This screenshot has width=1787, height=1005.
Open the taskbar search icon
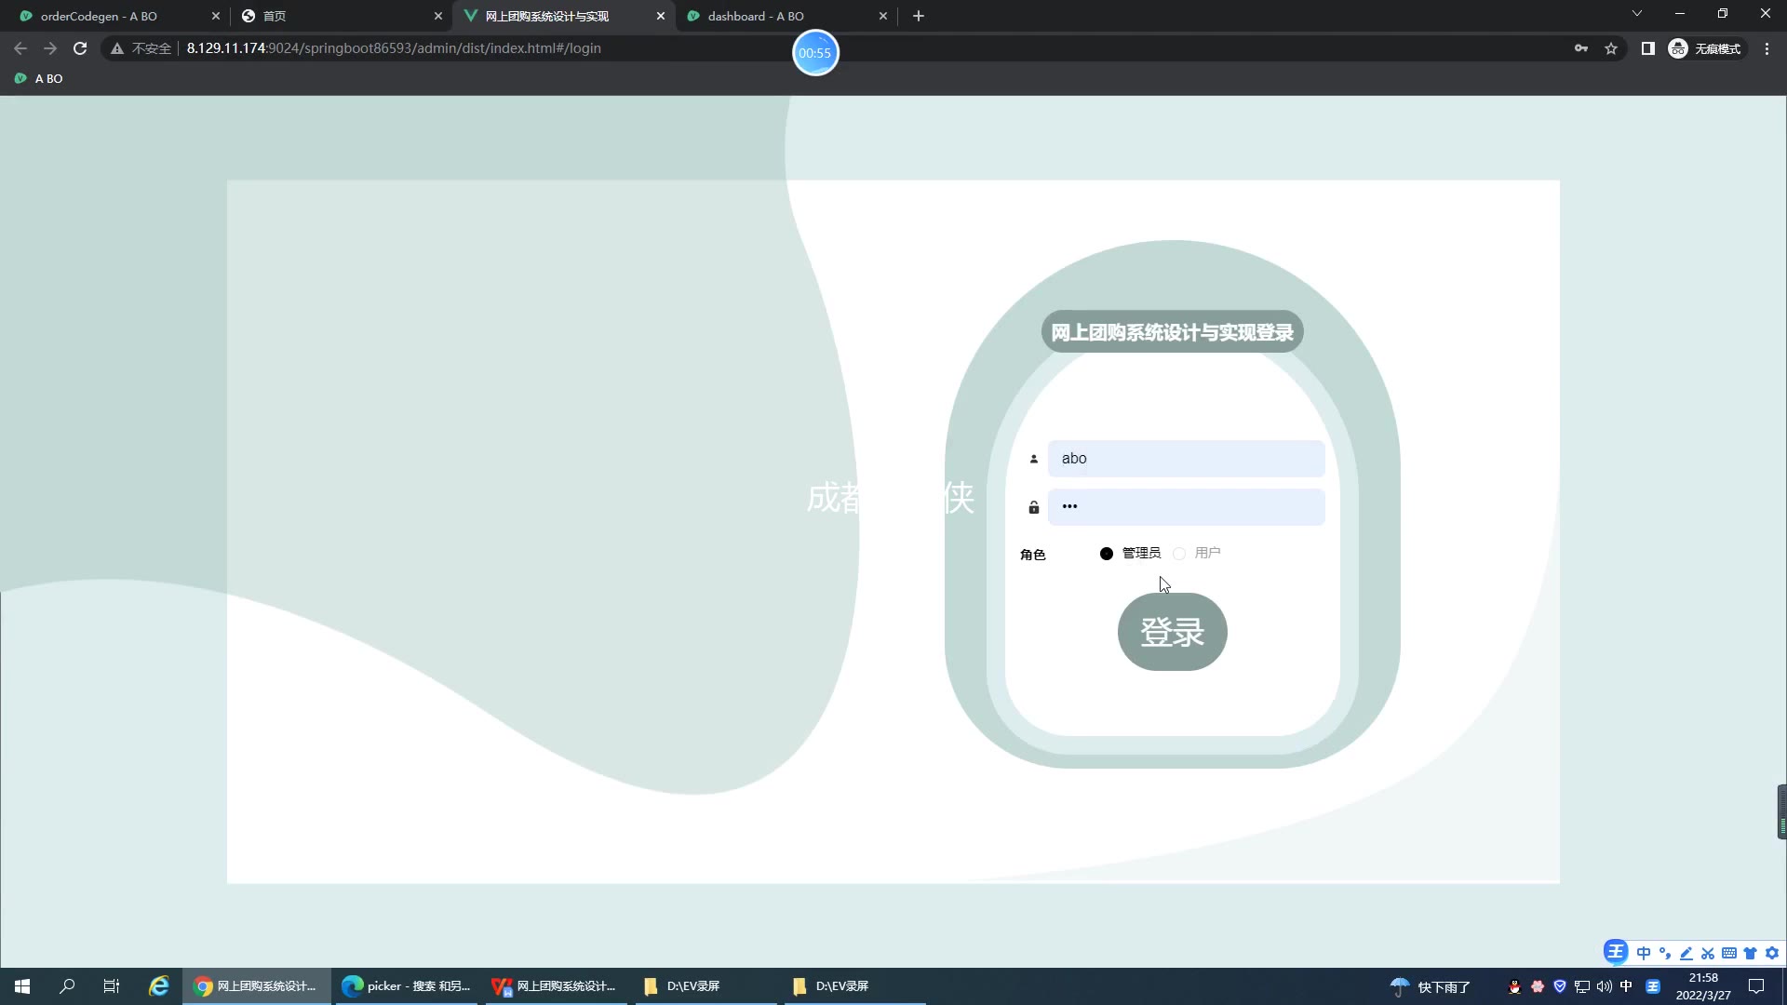pyautogui.click(x=67, y=986)
